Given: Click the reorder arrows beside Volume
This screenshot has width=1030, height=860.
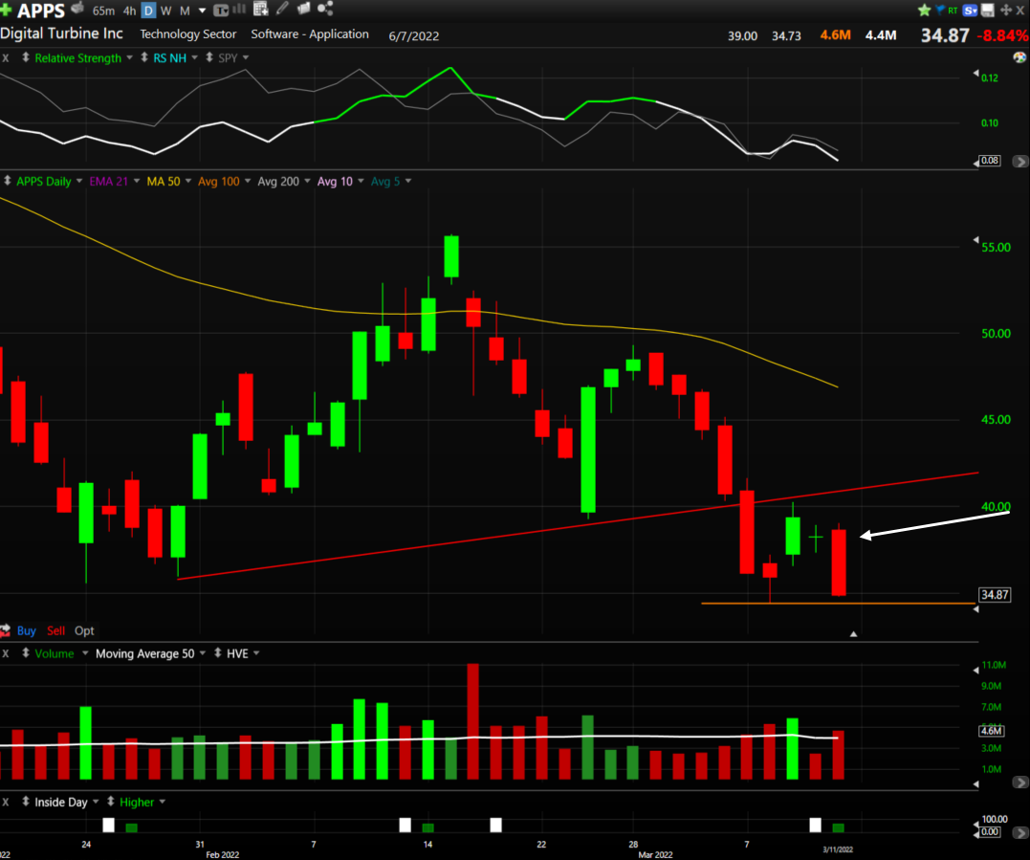Looking at the screenshot, I should pos(26,652).
